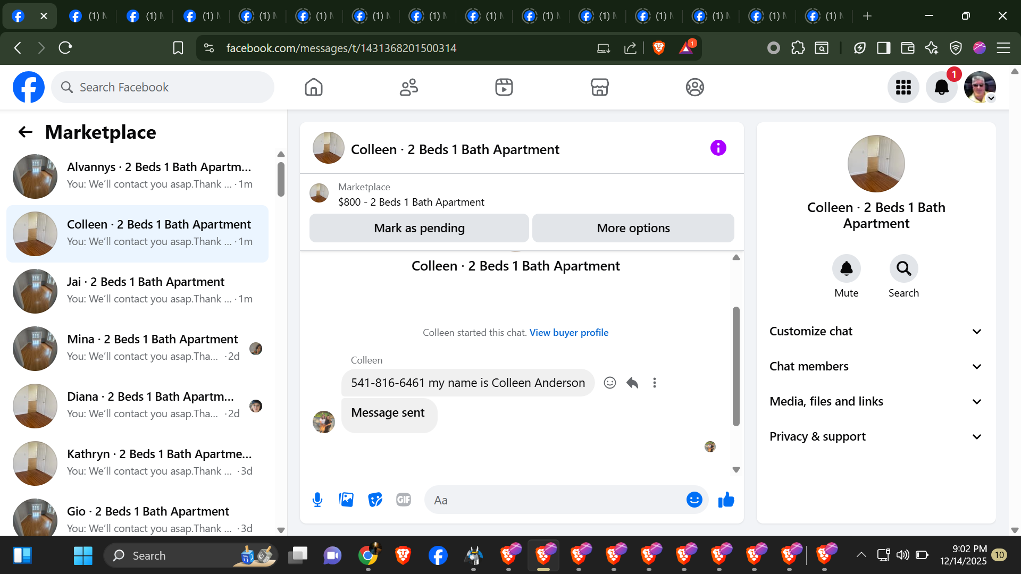The width and height of the screenshot is (1021, 574).
Task: Toggle Brave sidebar panel
Action: point(883,48)
